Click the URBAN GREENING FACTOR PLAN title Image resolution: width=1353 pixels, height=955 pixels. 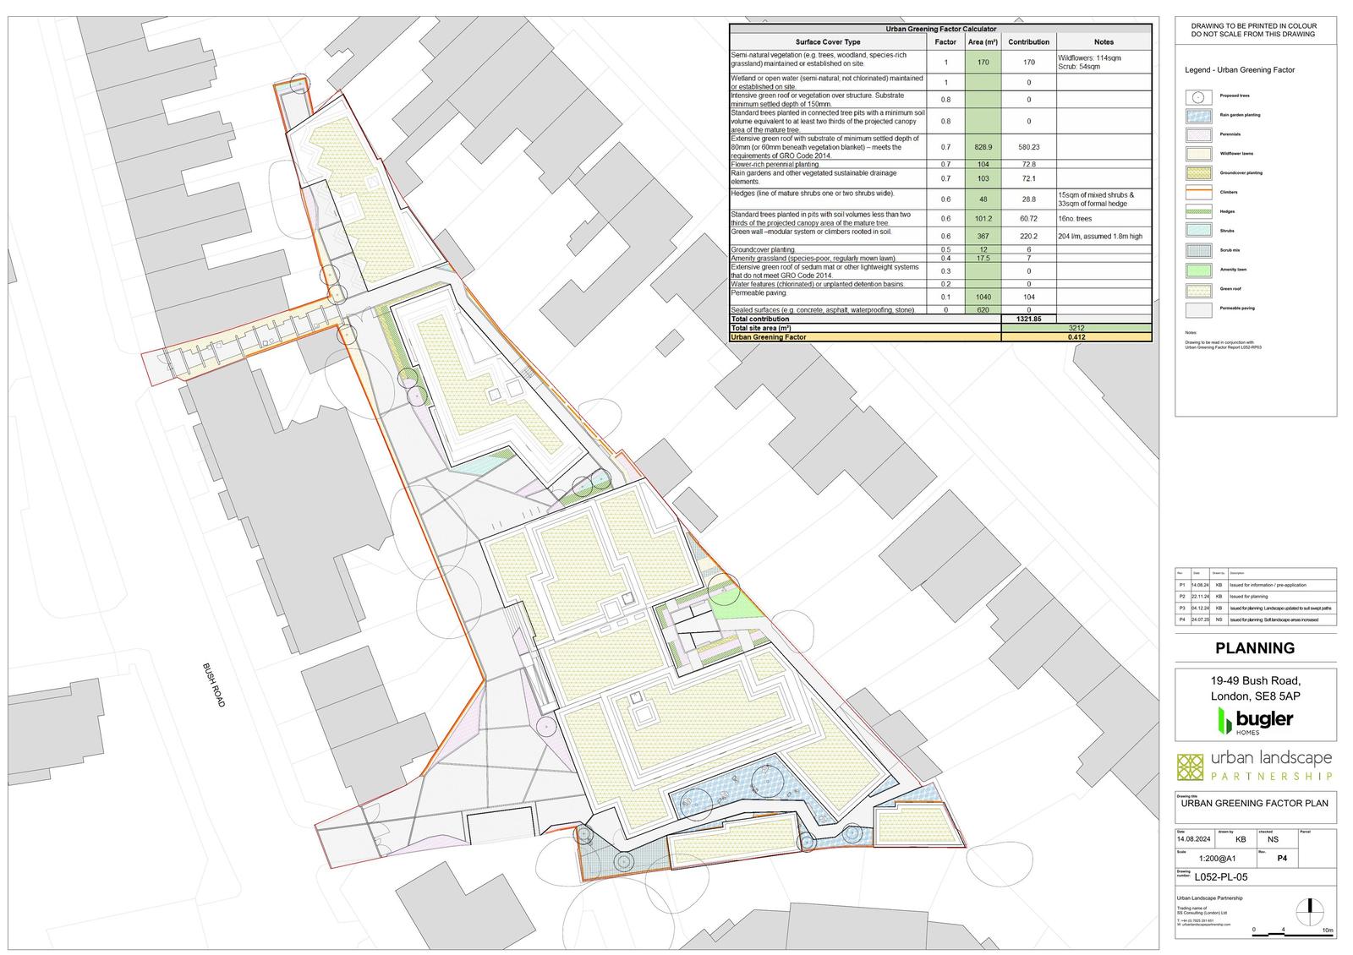pos(1255,803)
